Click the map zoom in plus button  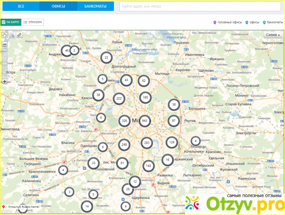[x=5, y=81]
